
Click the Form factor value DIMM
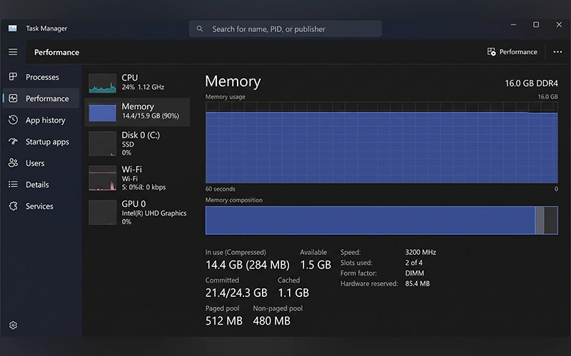point(415,273)
